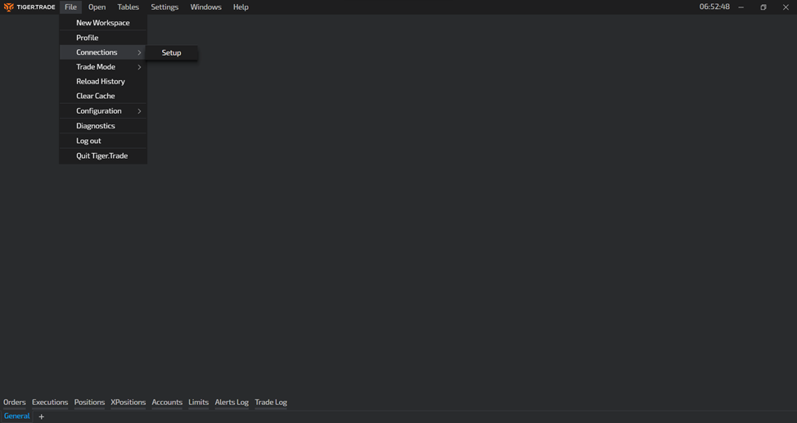Open the XPositions table tab
Image resolution: width=797 pixels, height=423 pixels.
(x=128, y=403)
